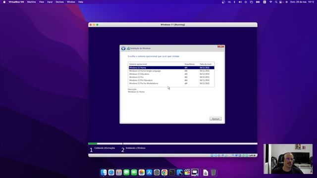Screen dimensions: 317x178
Task: Open Safari from the Dock
Action: 111,173
